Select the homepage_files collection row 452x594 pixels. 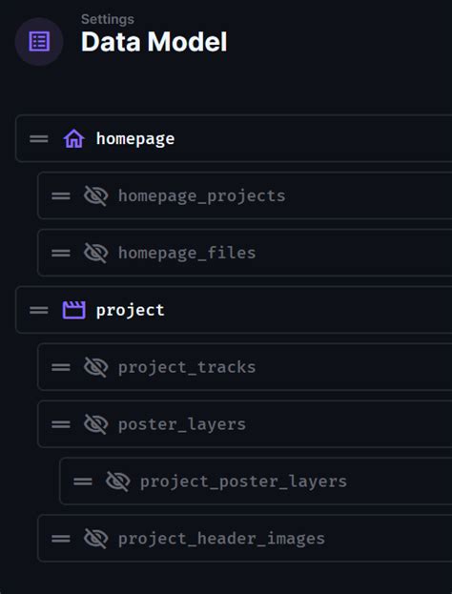(x=245, y=253)
